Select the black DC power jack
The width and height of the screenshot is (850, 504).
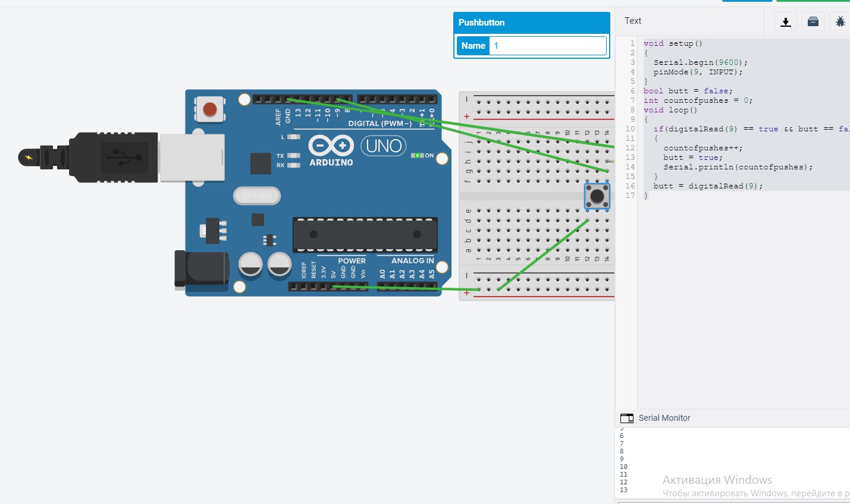coord(200,269)
